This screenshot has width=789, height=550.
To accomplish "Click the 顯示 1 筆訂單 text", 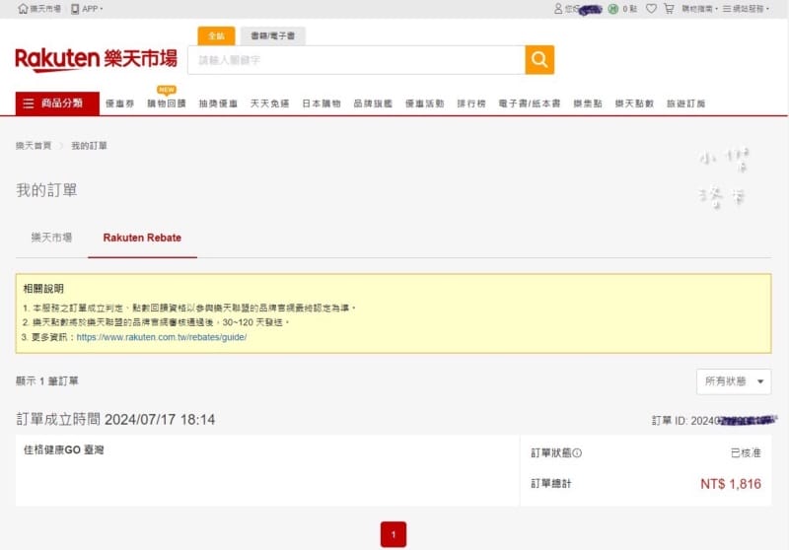I will (x=46, y=381).
